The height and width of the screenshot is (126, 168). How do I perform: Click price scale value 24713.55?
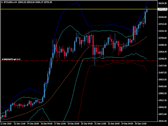[x=162, y=24]
